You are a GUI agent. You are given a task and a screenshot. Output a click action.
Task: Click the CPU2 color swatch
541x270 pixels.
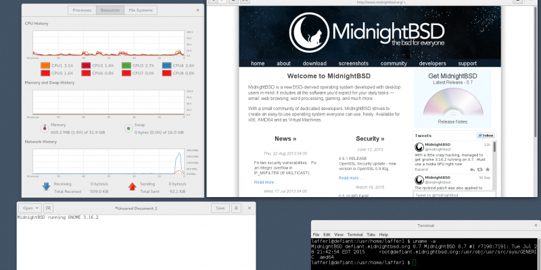coord(86,65)
